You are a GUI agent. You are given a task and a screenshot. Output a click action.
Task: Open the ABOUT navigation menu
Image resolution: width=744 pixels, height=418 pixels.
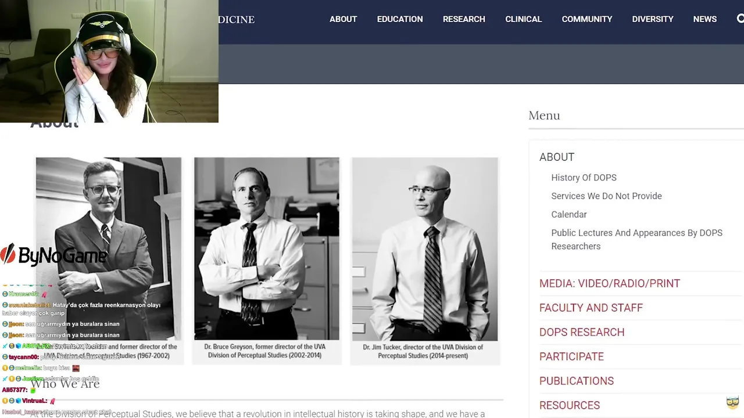tap(343, 19)
